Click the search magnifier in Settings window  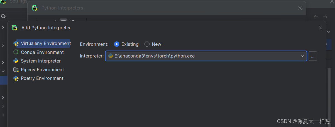point(4,16)
